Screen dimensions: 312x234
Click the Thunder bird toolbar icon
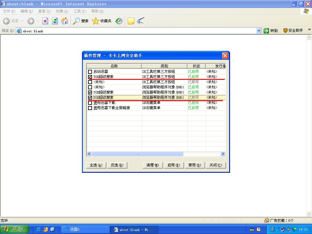pyautogui.click(x=140, y=21)
